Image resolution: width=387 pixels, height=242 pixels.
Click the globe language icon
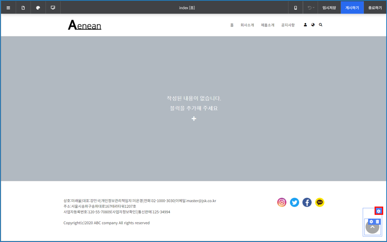click(313, 25)
